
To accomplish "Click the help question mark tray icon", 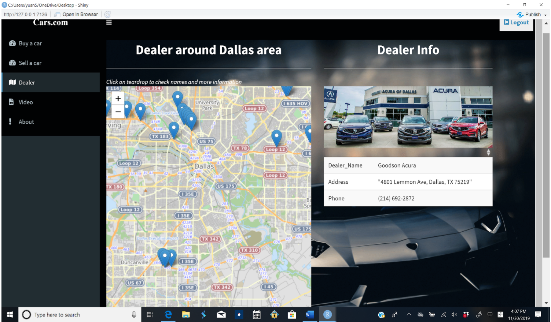I will [381, 315].
